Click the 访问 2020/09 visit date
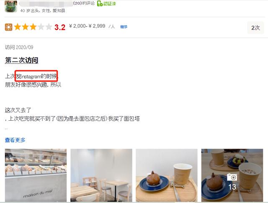 point(19,47)
